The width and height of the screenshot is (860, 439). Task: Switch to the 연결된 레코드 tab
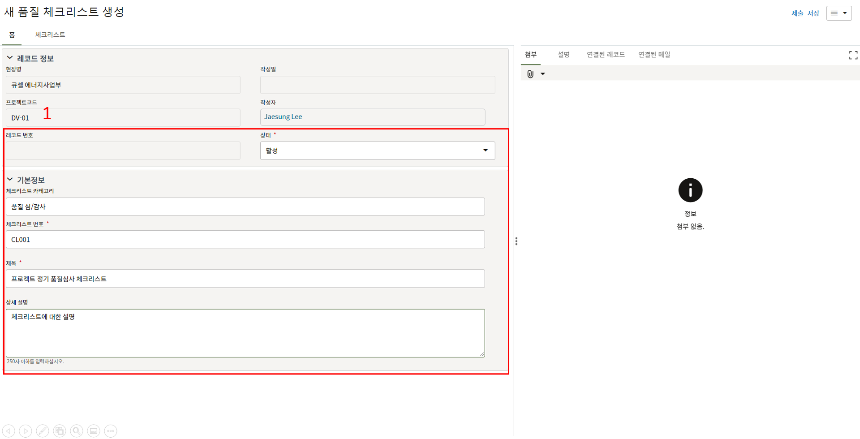point(606,55)
